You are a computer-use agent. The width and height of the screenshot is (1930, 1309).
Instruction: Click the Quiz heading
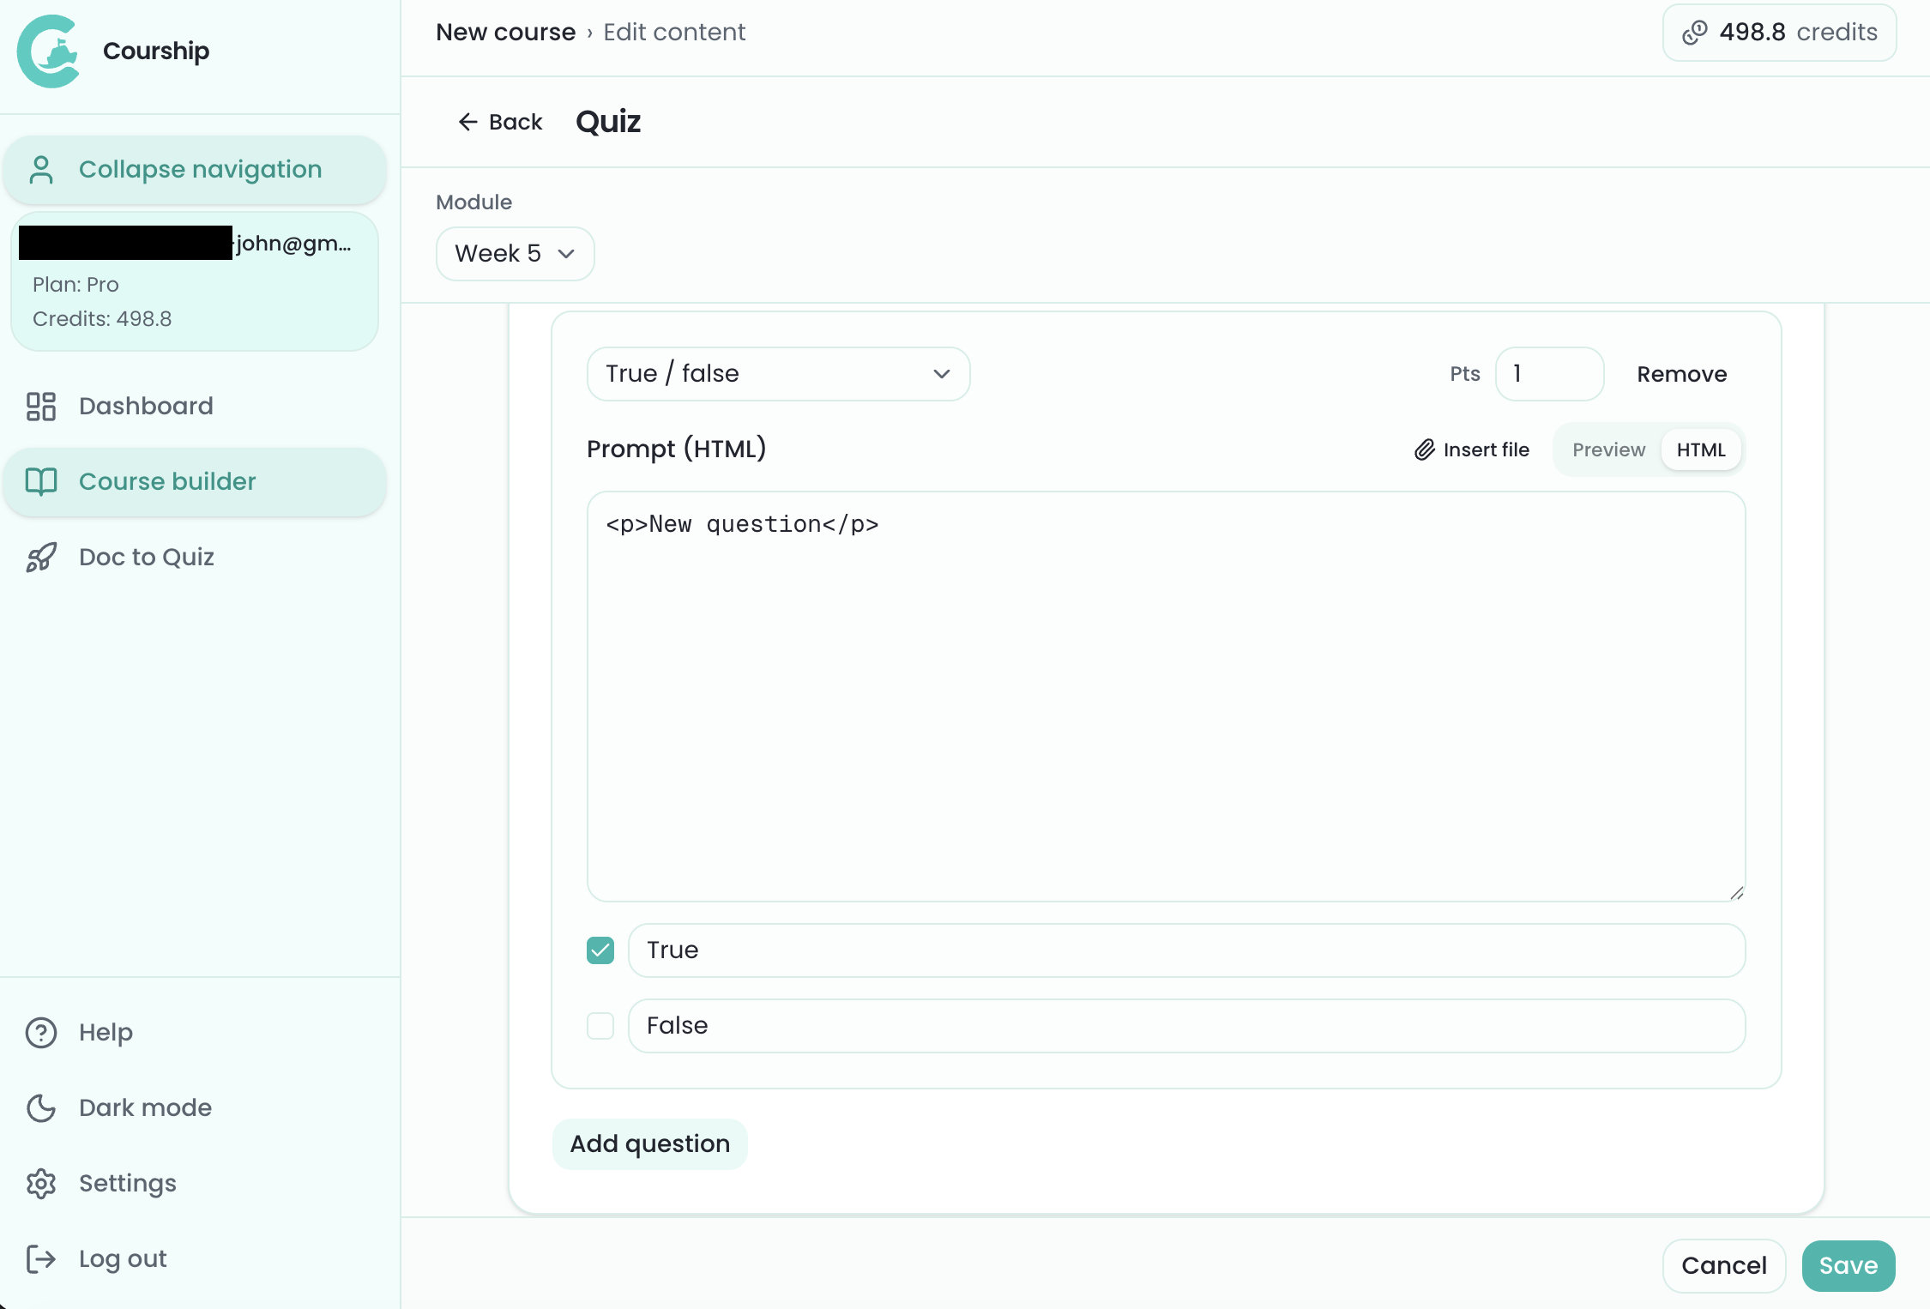tap(608, 122)
